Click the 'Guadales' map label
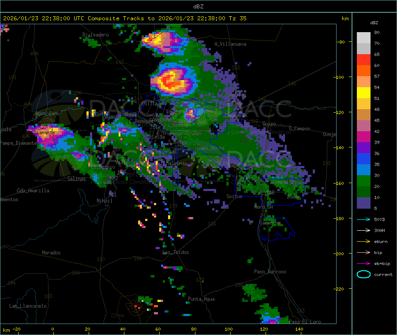The image size is (397, 335). tap(236, 95)
